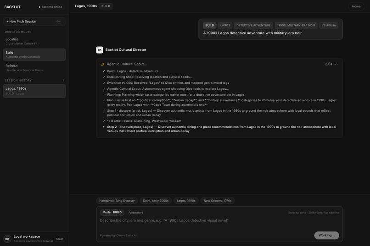The width and height of the screenshot is (370, 246).
Task: Select Build director mode
Action: [x=34, y=55]
